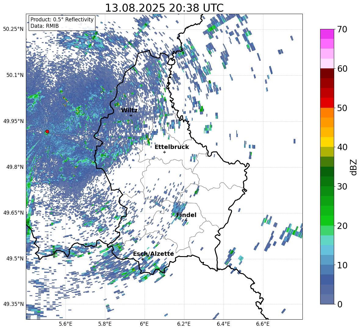Click the 49.95°N latitude tick label
Viewport: 361px width, 330px height.
click(x=13, y=121)
